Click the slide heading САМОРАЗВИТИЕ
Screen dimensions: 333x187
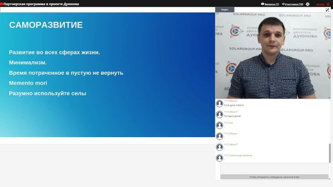pyautogui.click(x=46, y=25)
